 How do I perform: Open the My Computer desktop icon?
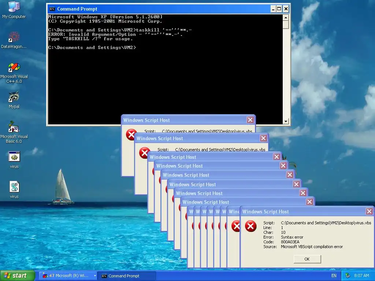click(14, 10)
